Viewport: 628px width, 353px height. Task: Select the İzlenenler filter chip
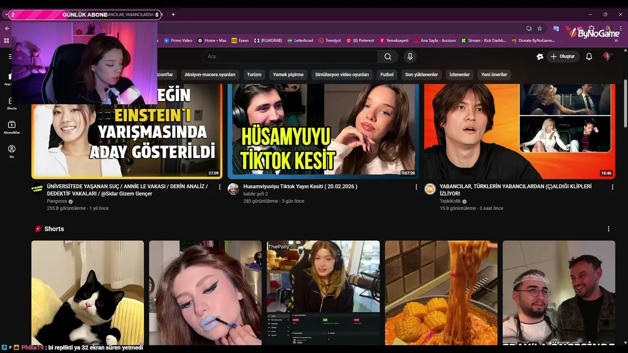(460, 75)
